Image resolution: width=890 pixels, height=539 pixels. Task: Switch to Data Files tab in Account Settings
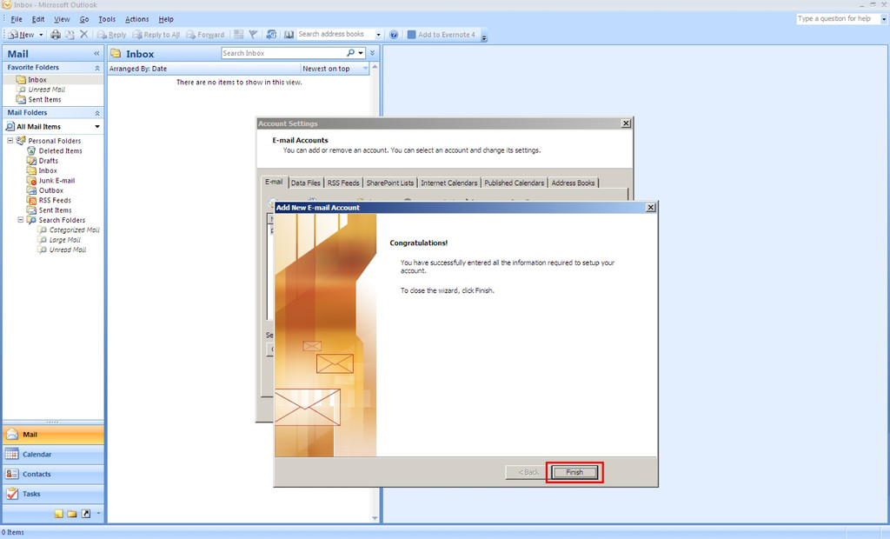[x=305, y=183]
